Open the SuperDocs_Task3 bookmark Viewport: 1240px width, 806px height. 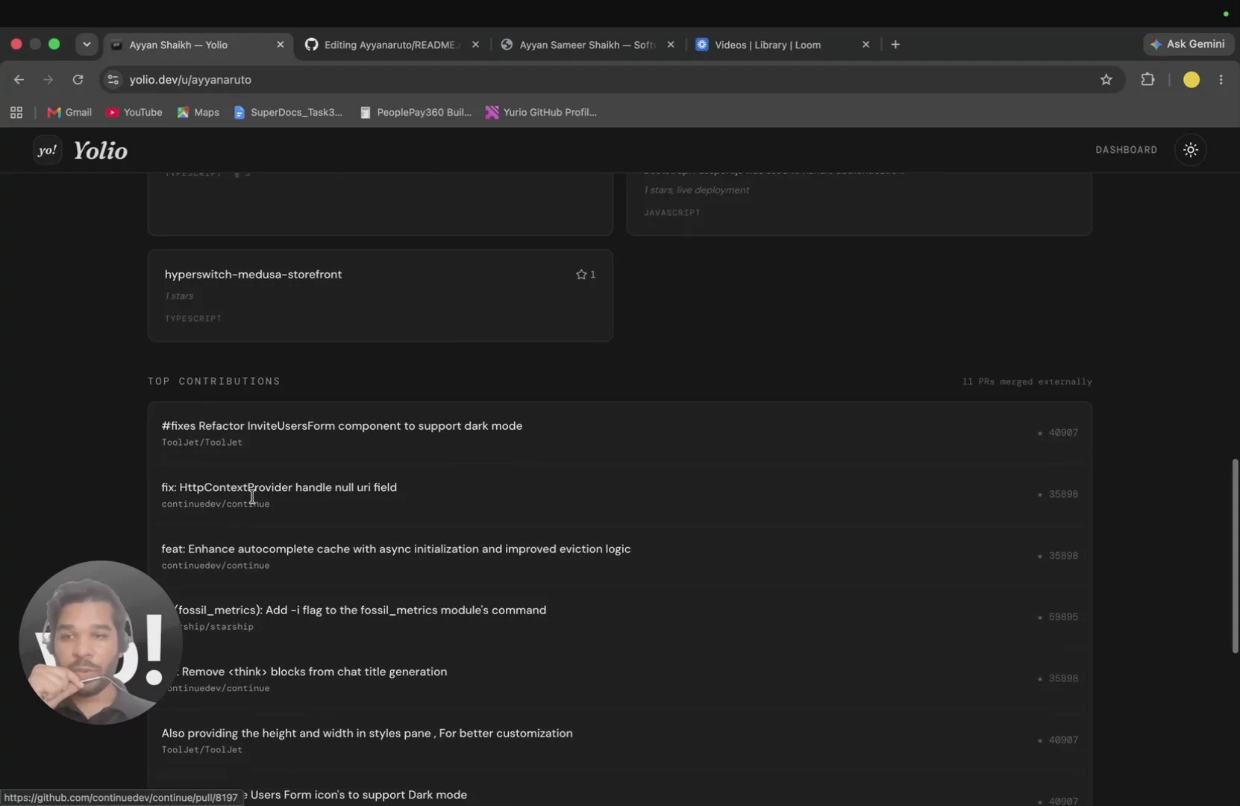(x=288, y=113)
